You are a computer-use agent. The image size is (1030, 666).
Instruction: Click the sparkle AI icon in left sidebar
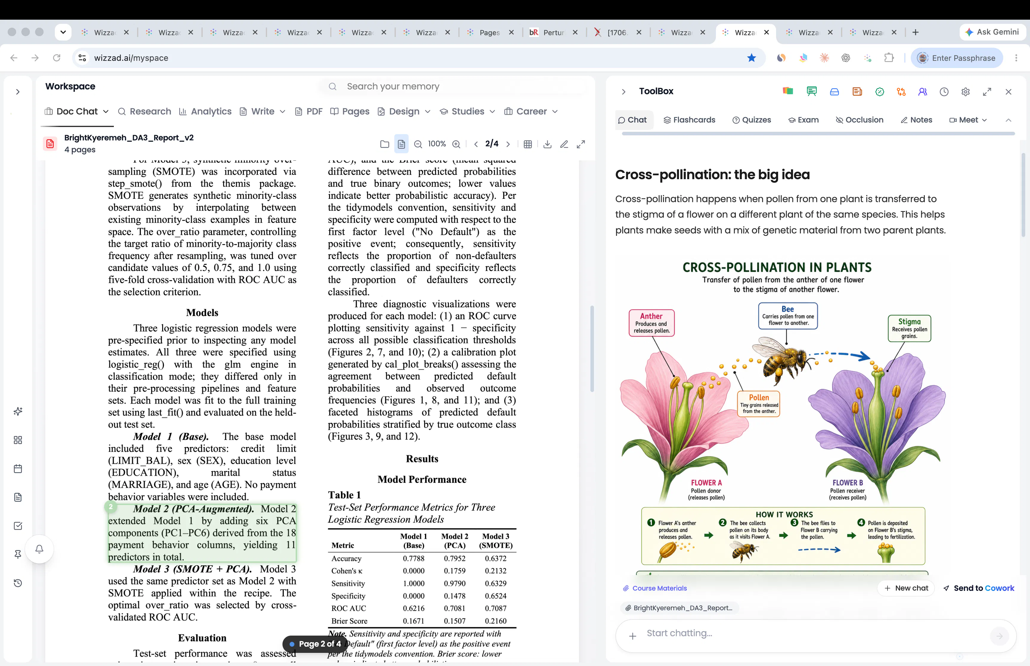point(18,411)
